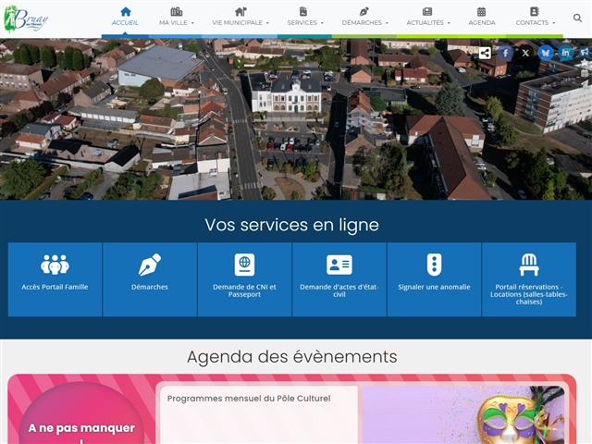Click the megaphone icon beside LinkedIn
The image size is (592, 444).
(584, 53)
